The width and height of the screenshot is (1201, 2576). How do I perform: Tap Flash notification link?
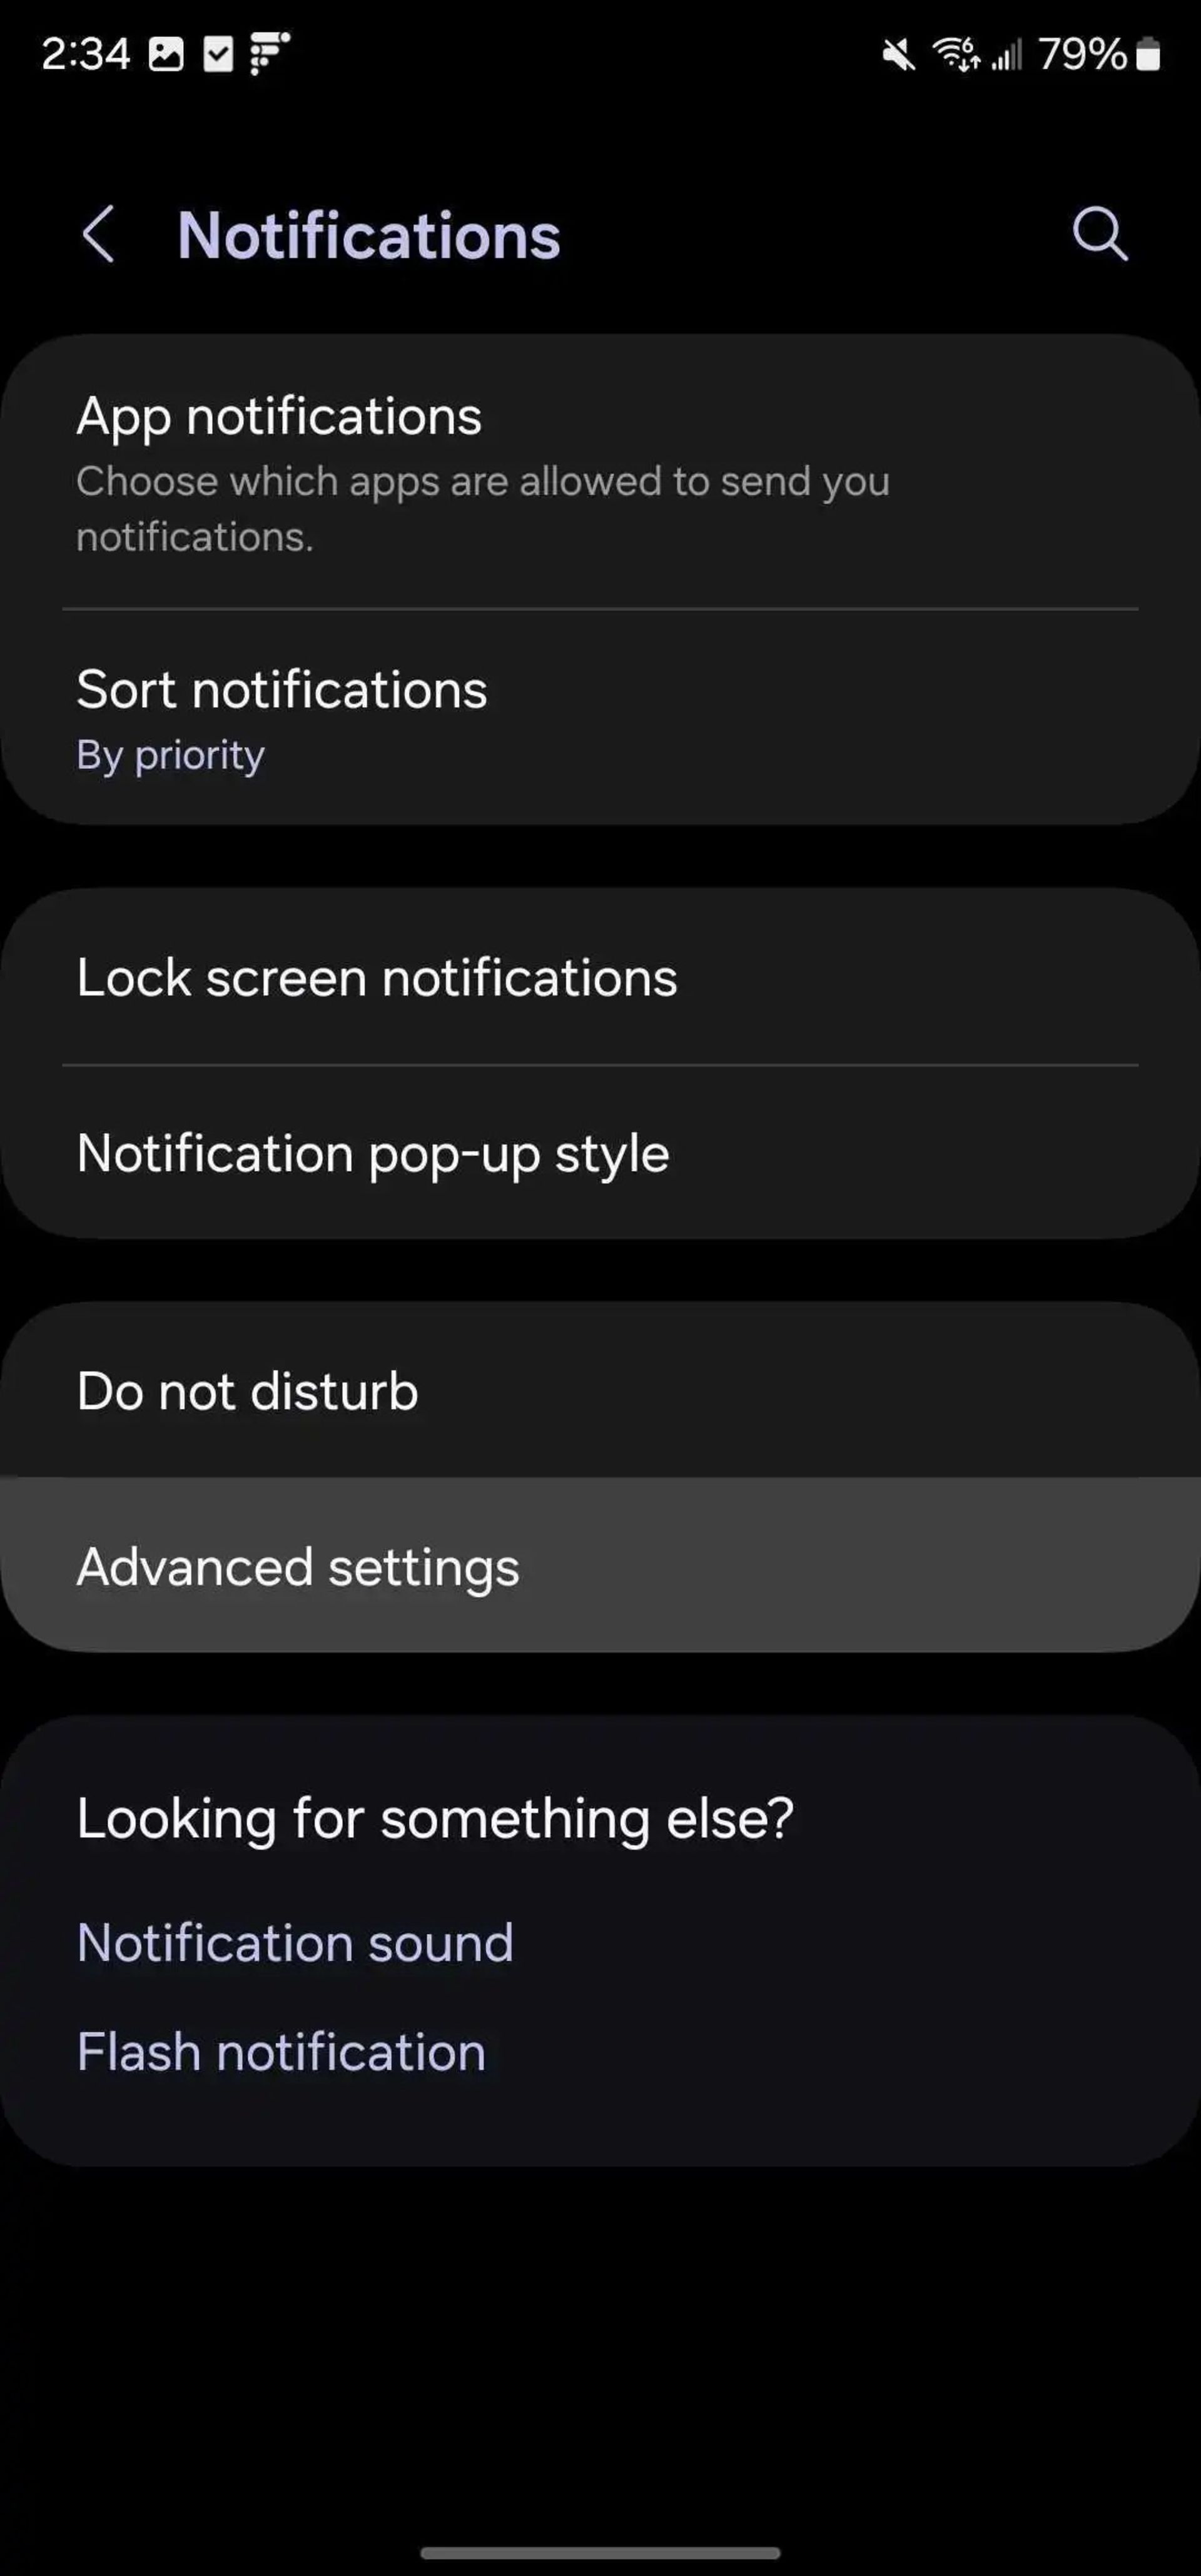coord(281,2052)
